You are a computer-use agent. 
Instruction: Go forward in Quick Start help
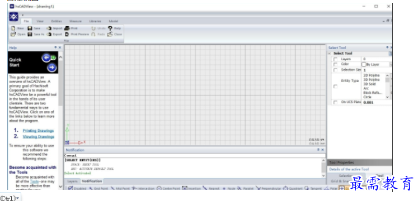coord(51,68)
